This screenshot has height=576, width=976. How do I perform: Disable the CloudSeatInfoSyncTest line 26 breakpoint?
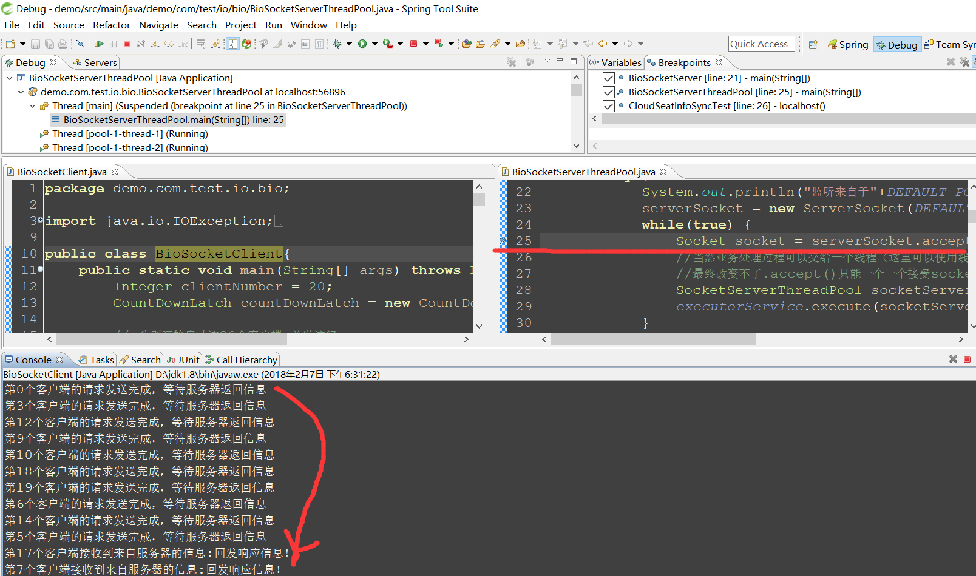[609, 106]
